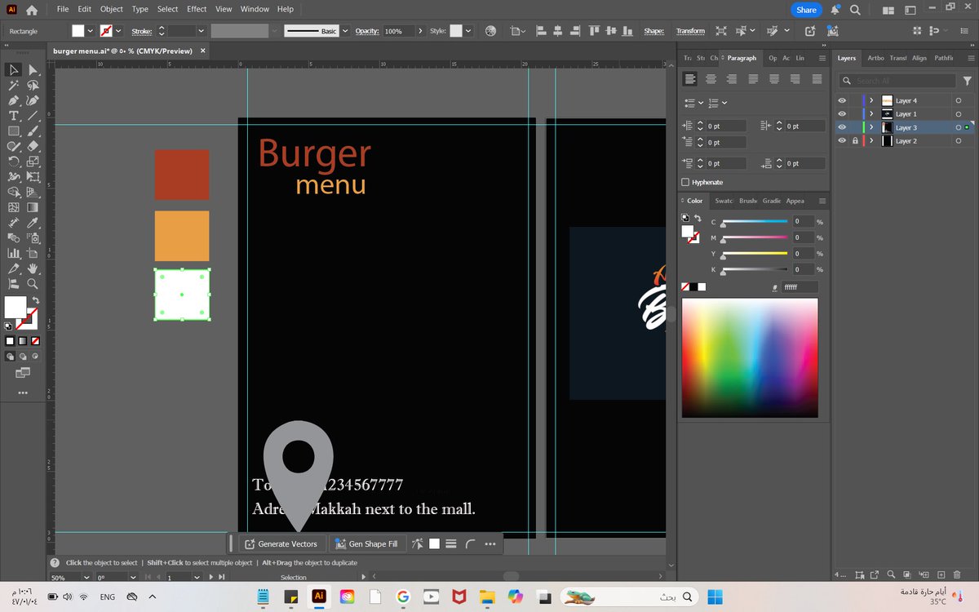The width and height of the screenshot is (979, 612).
Task: Select the Direct Selection tool
Action: 33,70
